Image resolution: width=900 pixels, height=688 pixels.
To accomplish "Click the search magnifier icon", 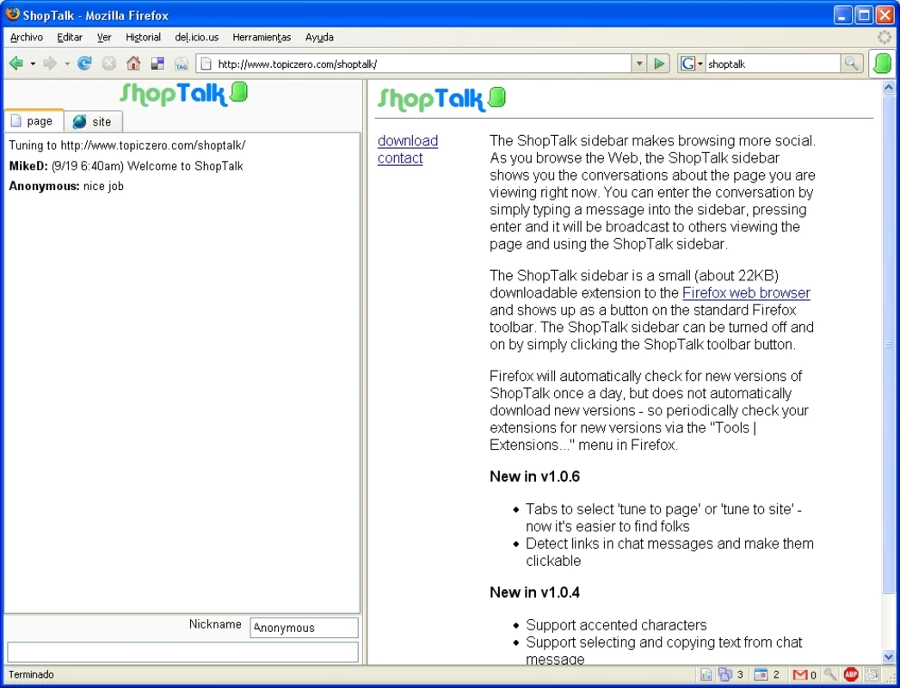I will point(852,64).
